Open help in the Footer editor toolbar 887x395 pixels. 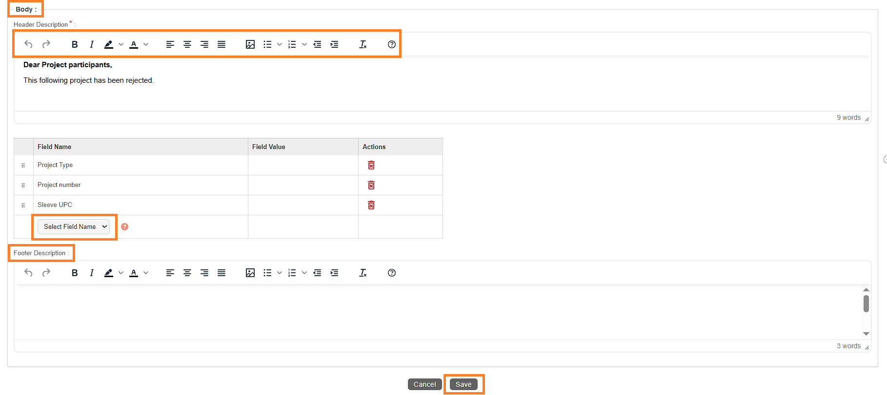coord(392,273)
